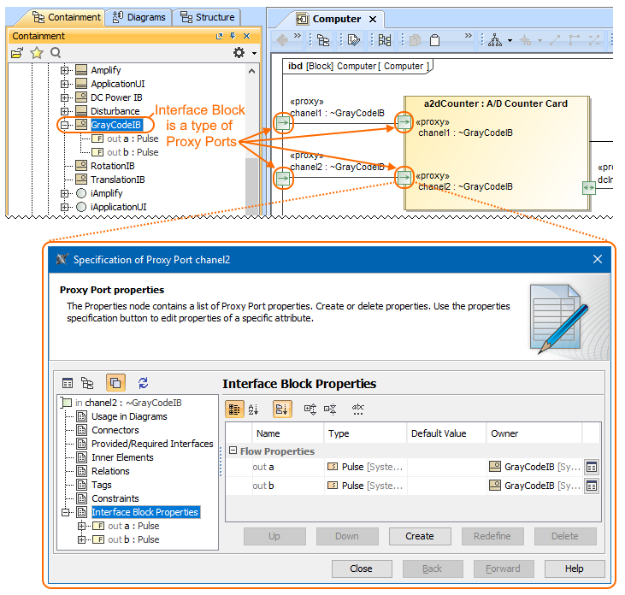Open Usage in Diagrams in specification tree
The height and width of the screenshot is (595, 625).
click(x=129, y=417)
